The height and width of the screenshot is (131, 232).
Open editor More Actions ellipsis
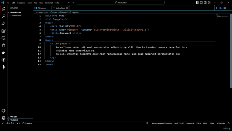[x=229, y=8]
